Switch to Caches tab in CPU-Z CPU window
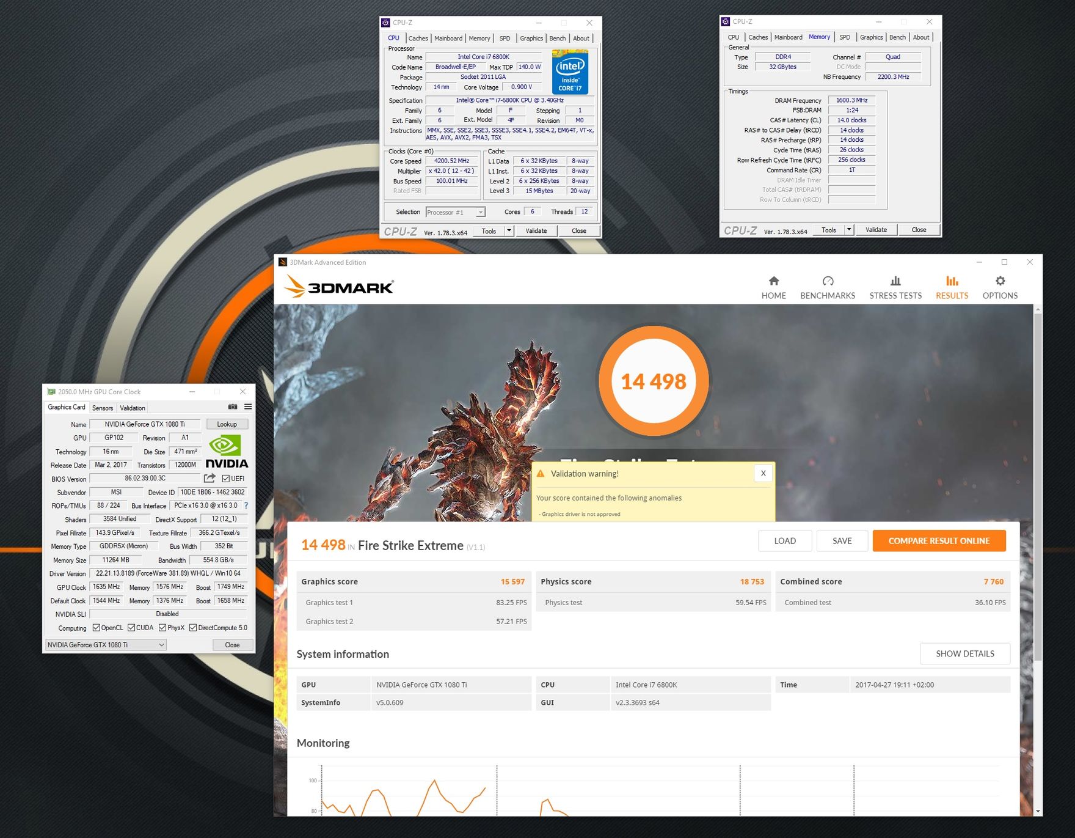 (418, 38)
